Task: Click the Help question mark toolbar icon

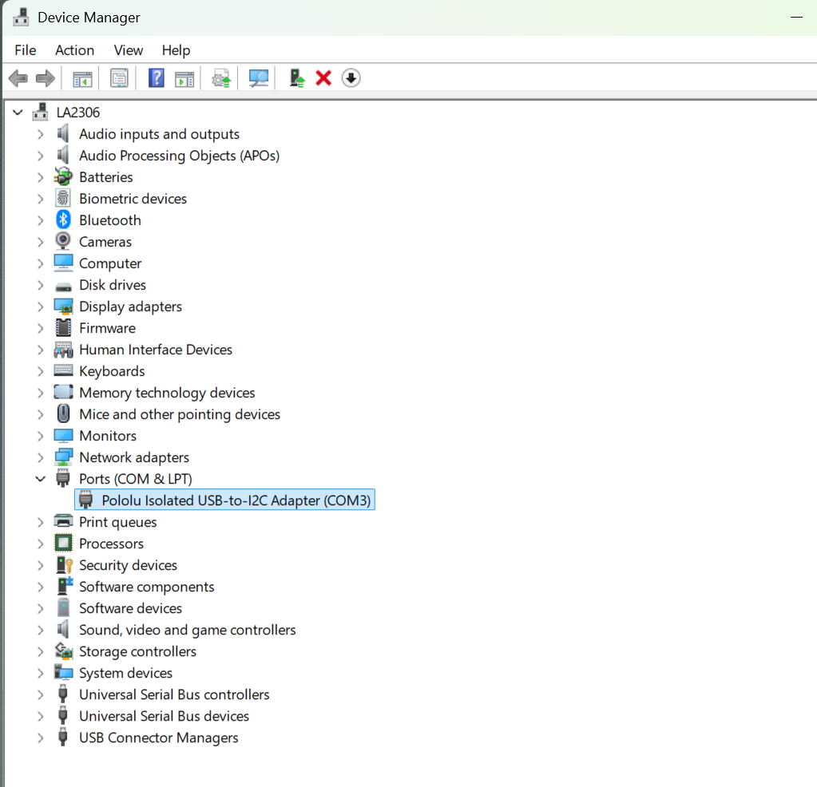Action: (157, 78)
